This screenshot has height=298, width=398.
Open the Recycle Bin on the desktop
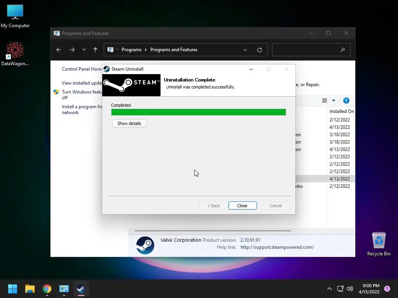click(379, 244)
